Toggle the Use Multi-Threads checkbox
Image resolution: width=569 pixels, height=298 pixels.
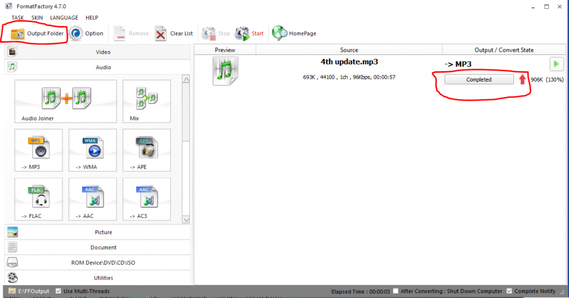click(59, 291)
